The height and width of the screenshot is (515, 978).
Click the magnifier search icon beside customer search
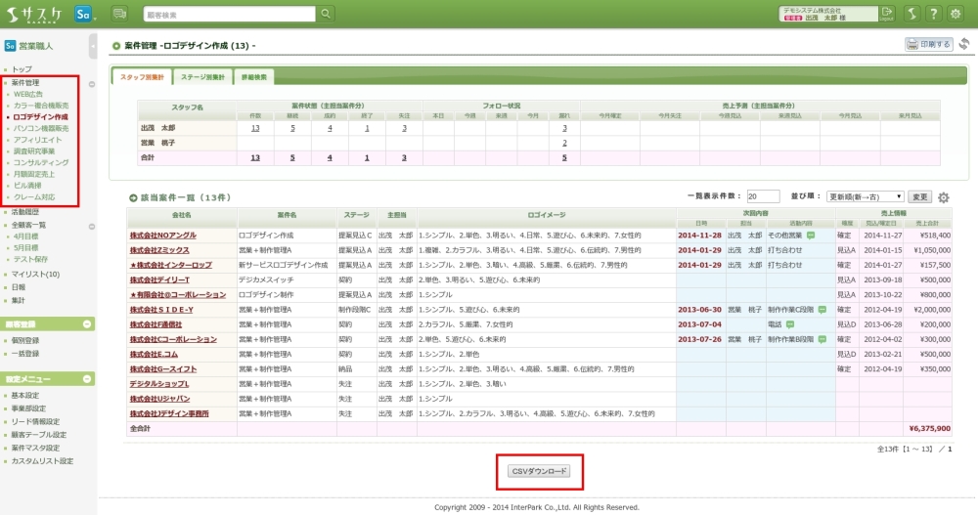(x=327, y=14)
